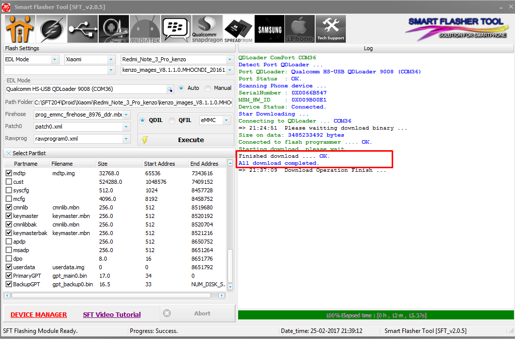This screenshot has height=339, width=515.
Task: Select the Android robot tool icon
Action: click(114, 29)
